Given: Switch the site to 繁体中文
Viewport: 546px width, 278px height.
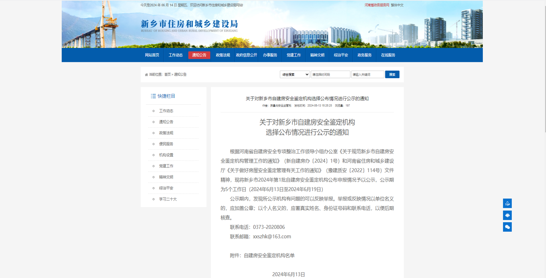Looking at the screenshot, I should coord(397,5).
